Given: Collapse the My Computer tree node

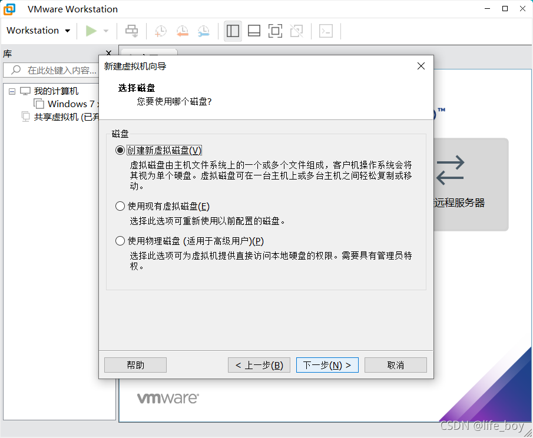Looking at the screenshot, I should [12, 91].
